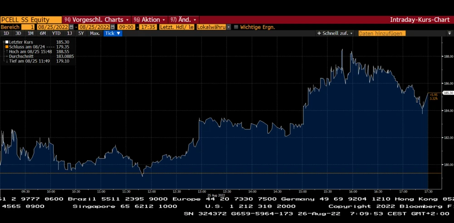
Task: Click the Tief am 08/25 legend marker
Action: click(7, 61)
